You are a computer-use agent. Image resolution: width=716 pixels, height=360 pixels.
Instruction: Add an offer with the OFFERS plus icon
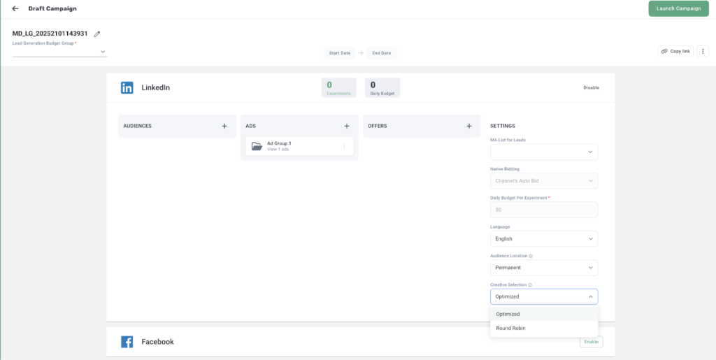point(469,126)
